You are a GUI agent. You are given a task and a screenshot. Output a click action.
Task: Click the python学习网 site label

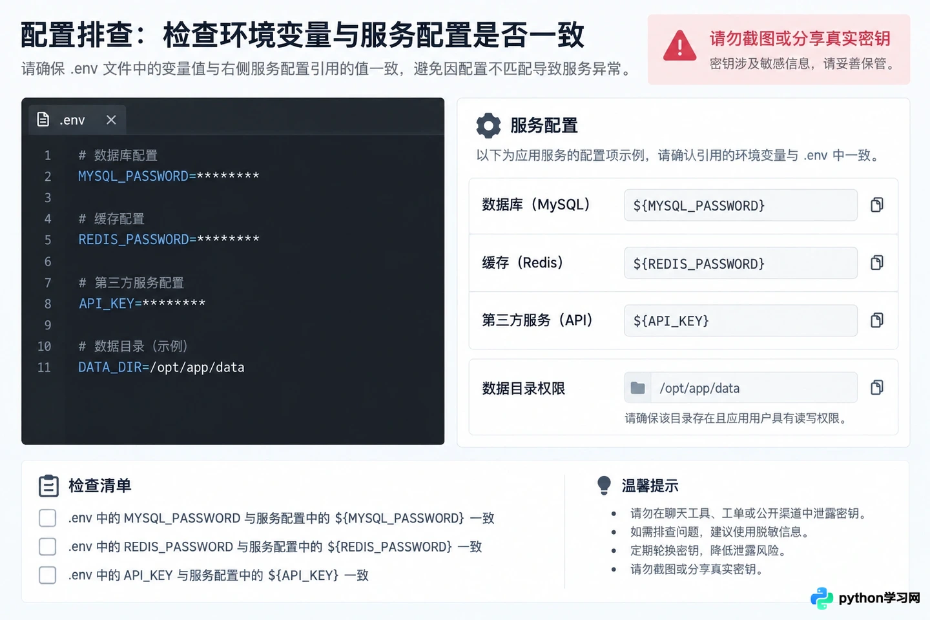(879, 598)
